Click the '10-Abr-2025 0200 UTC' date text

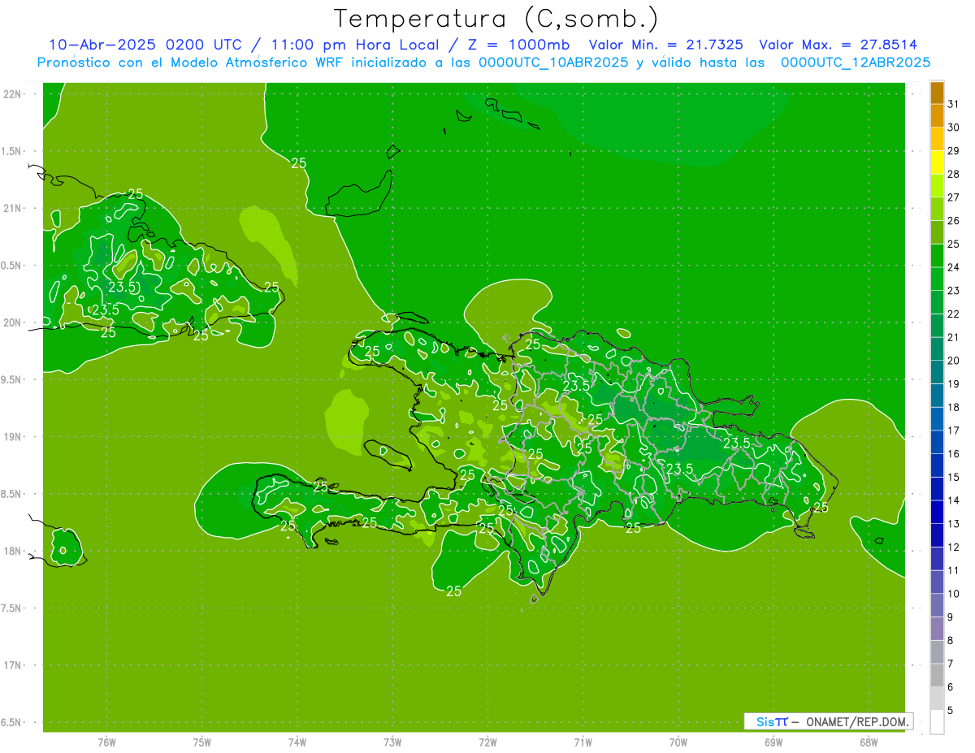click(x=145, y=45)
